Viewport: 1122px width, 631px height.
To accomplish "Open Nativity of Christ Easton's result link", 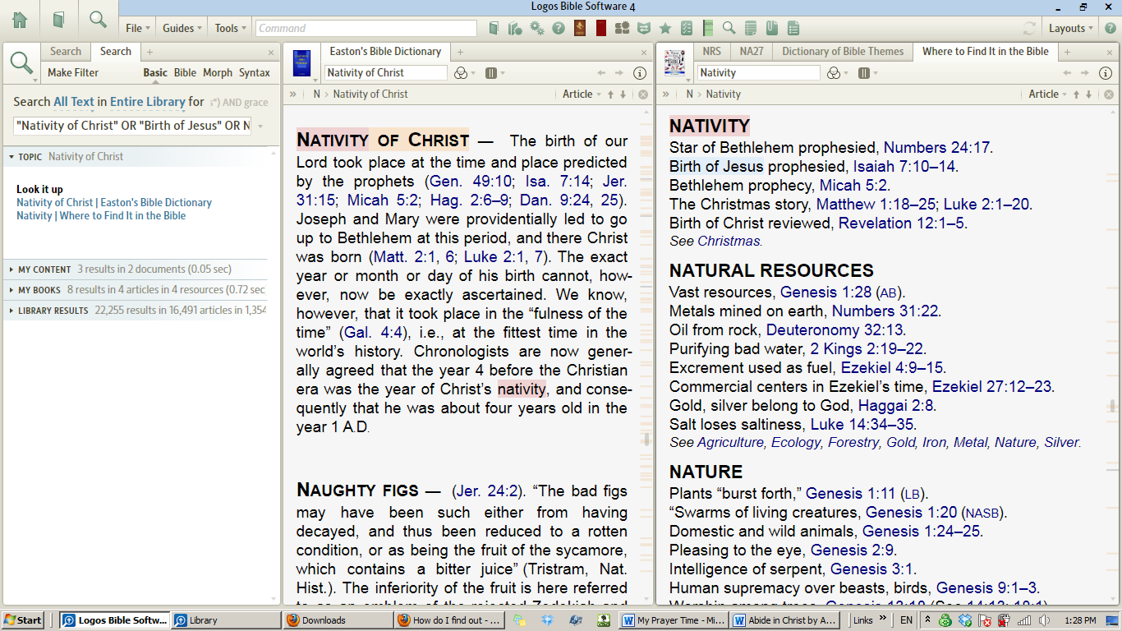I will [x=114, y=203].
